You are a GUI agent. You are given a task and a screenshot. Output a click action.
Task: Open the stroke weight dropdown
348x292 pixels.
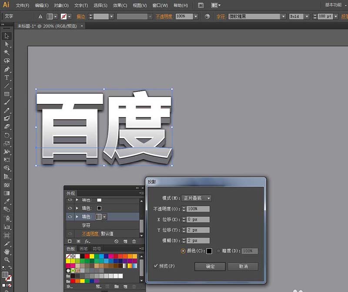tap(111, 17)
